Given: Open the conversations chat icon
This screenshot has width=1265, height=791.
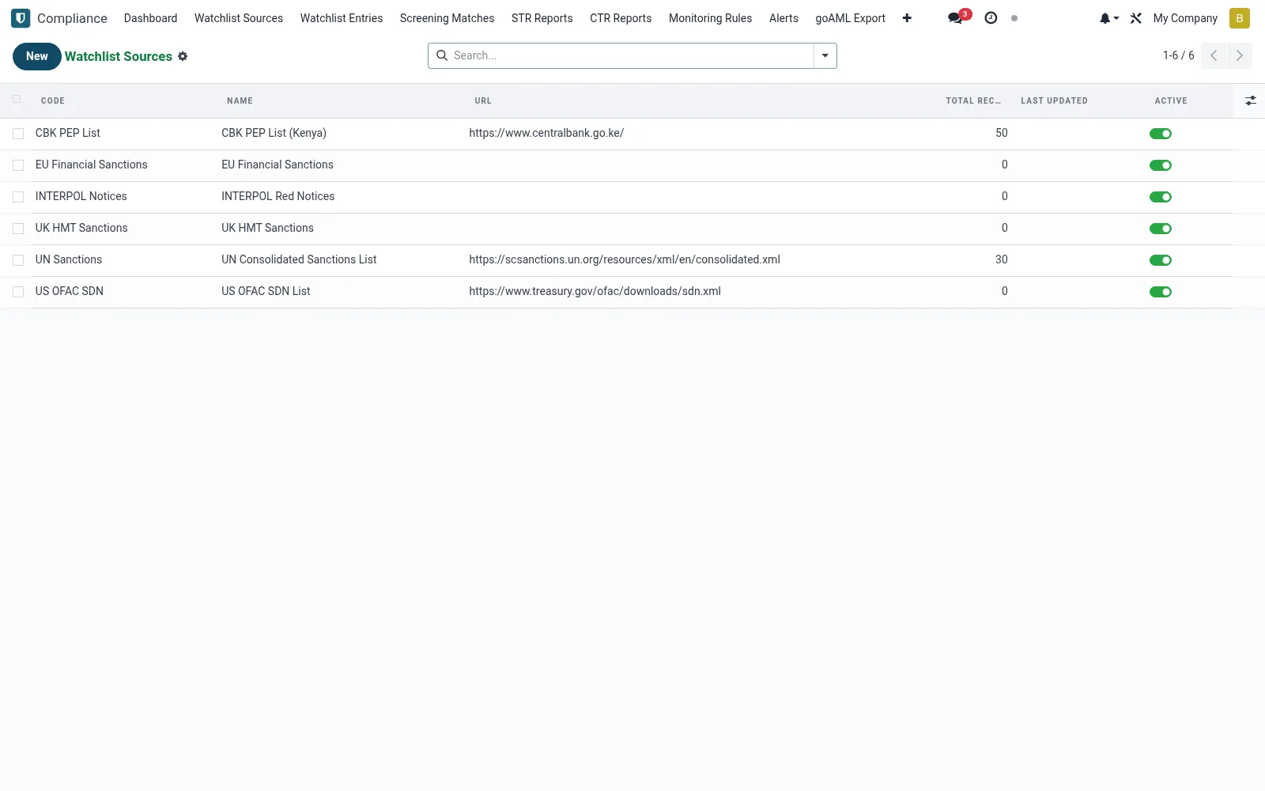Looking at the screenshot, I should coord(955,18).
